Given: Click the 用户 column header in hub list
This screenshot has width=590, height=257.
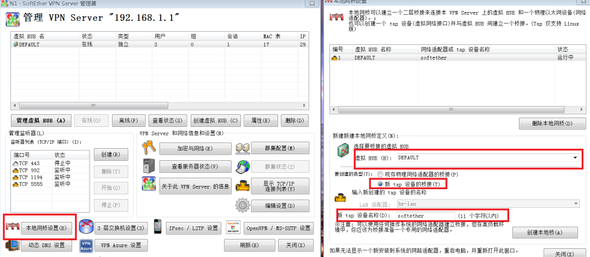Looking at the screenshot, I should point(170,37).
